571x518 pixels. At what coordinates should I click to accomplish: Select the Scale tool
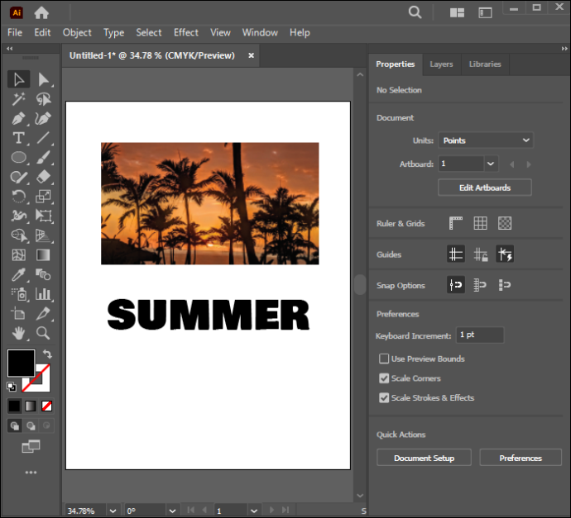43,197
